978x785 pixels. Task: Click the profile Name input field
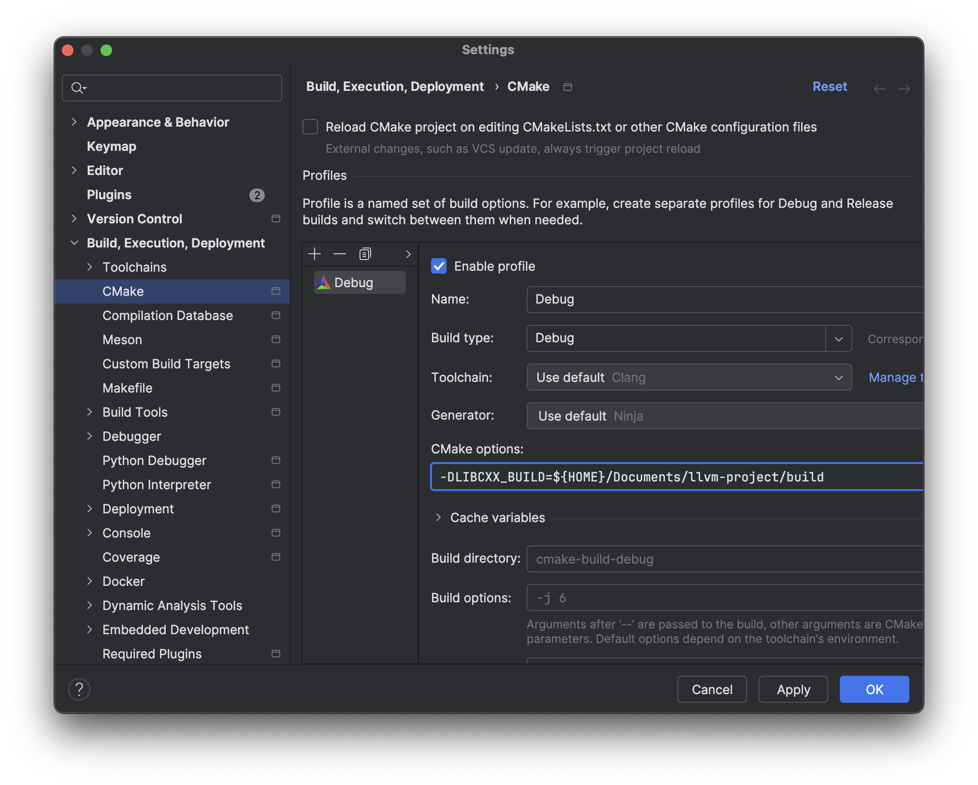pyautogui.click(x=725, y=299)
